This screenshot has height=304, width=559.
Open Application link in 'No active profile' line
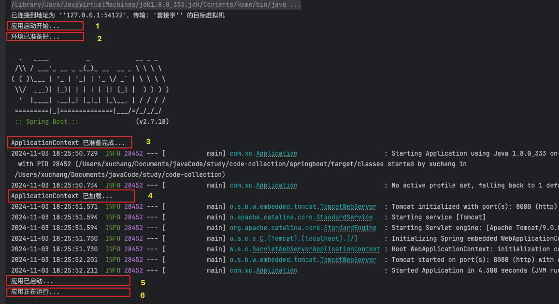point(276,186)
